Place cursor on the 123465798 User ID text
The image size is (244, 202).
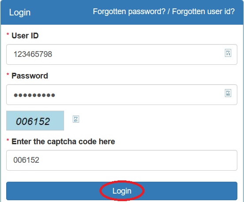point(33,54)
